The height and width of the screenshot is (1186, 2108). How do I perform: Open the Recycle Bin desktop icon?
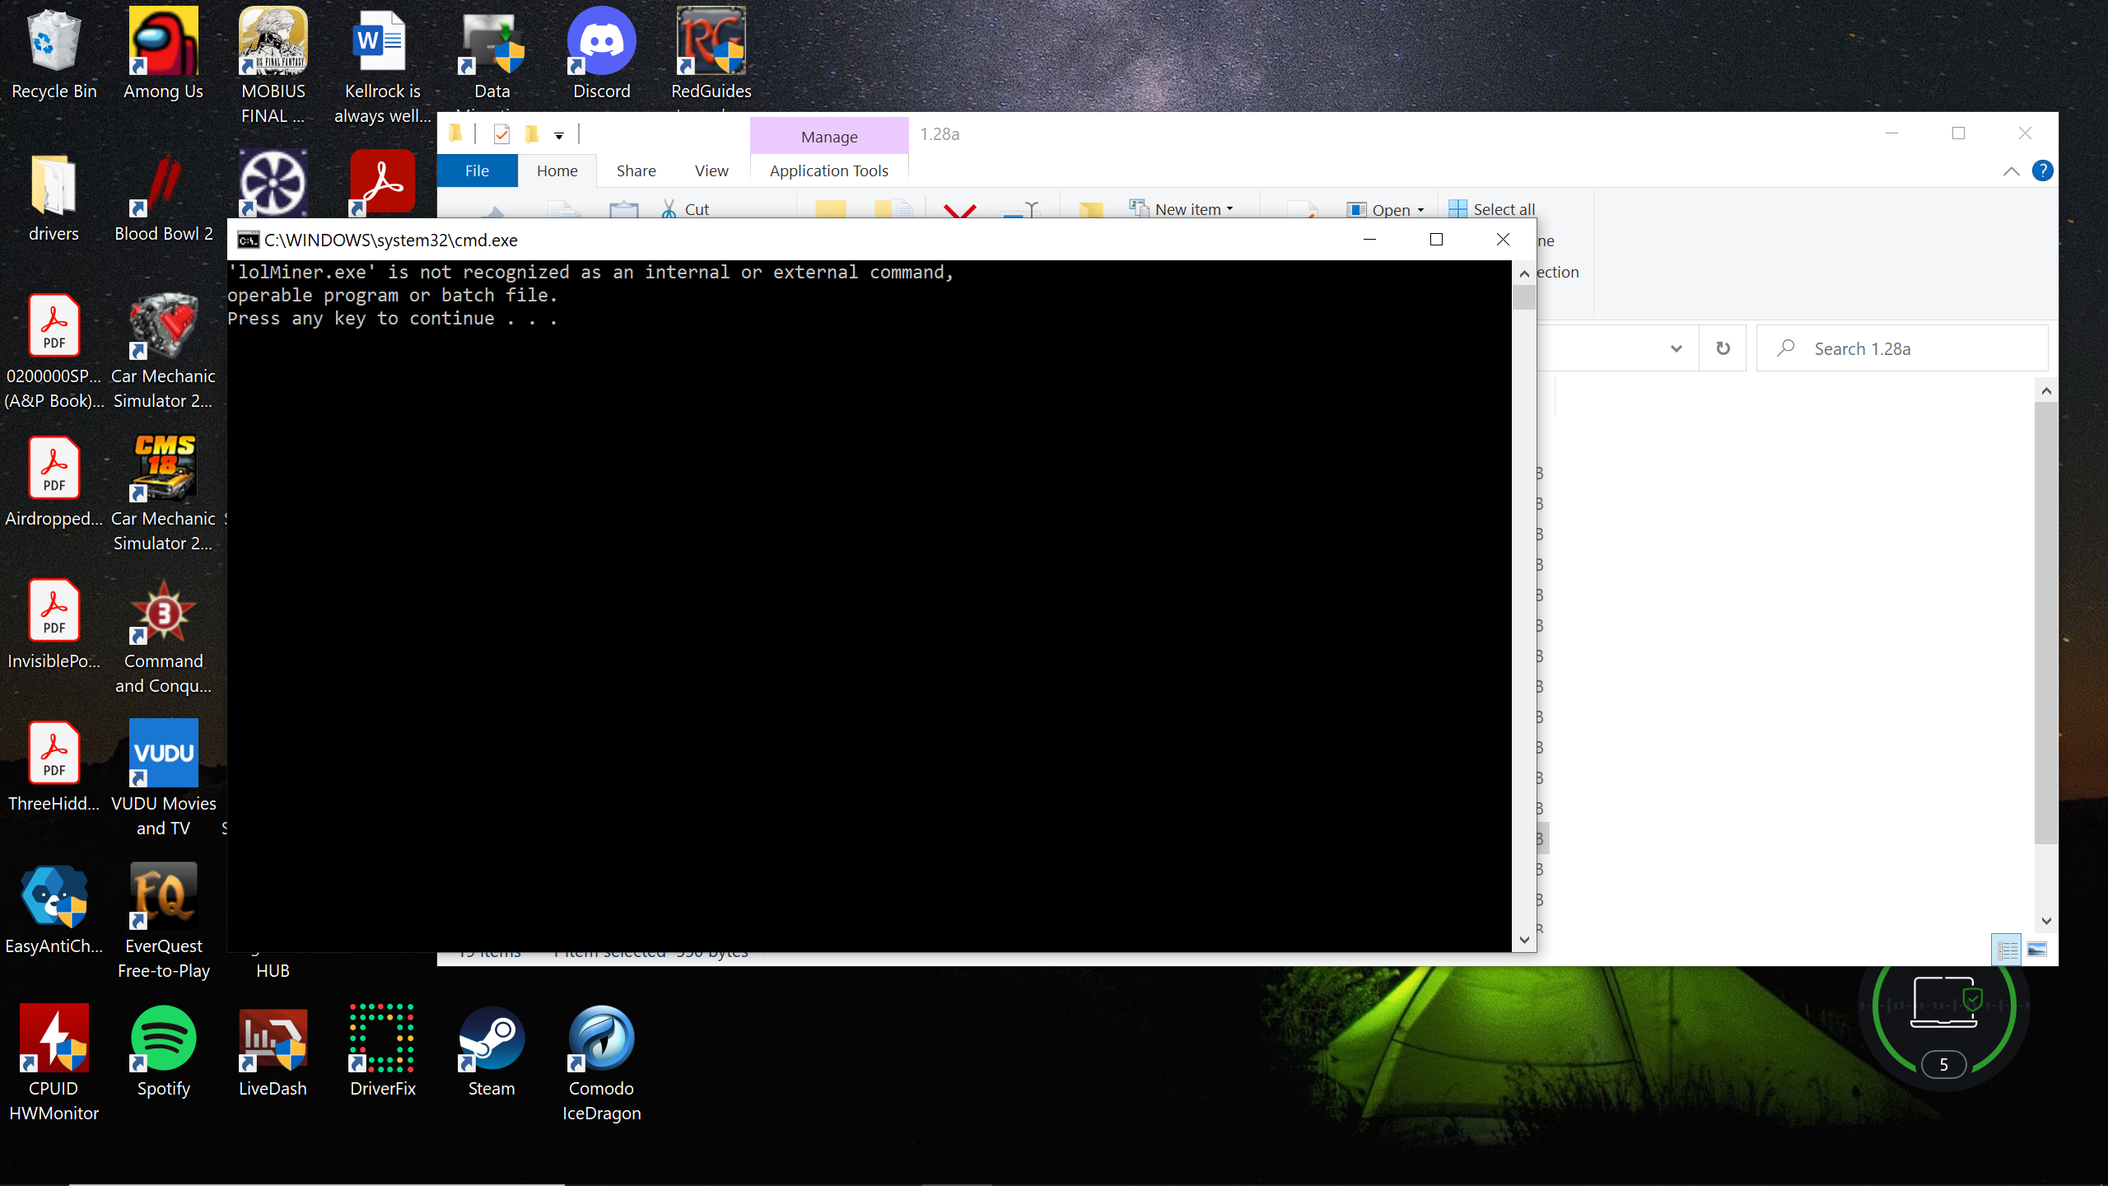tap(54, 55)
